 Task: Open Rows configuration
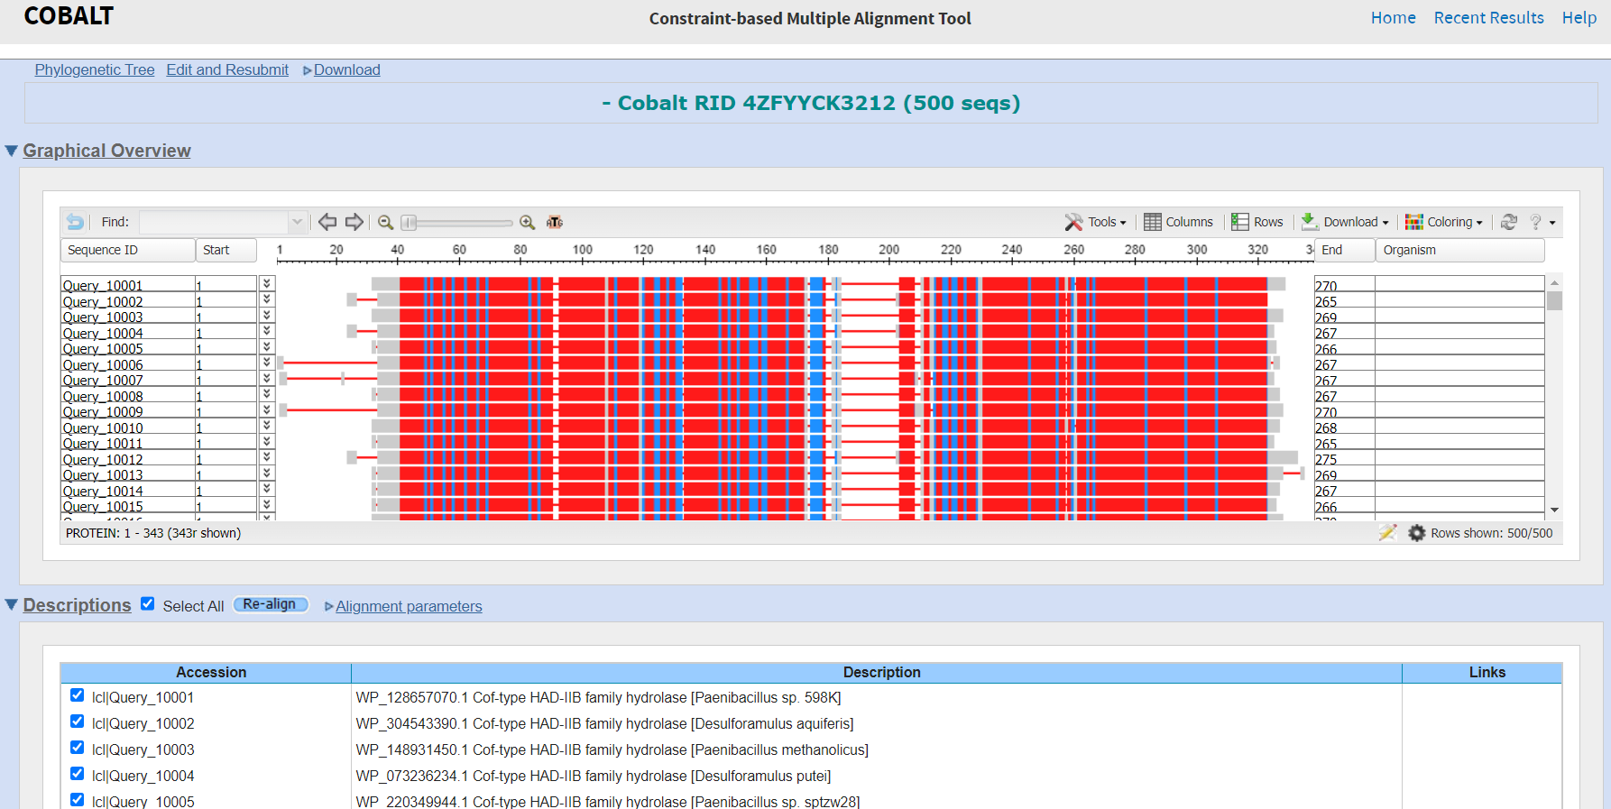(1257, 222)
